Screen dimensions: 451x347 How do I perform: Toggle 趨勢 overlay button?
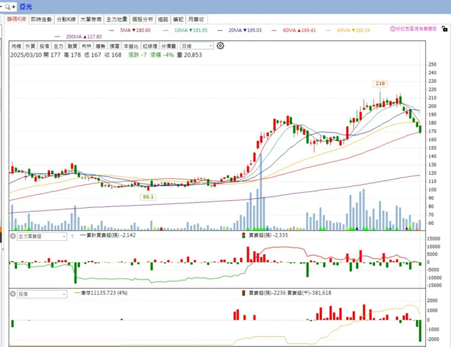point(101,46)
